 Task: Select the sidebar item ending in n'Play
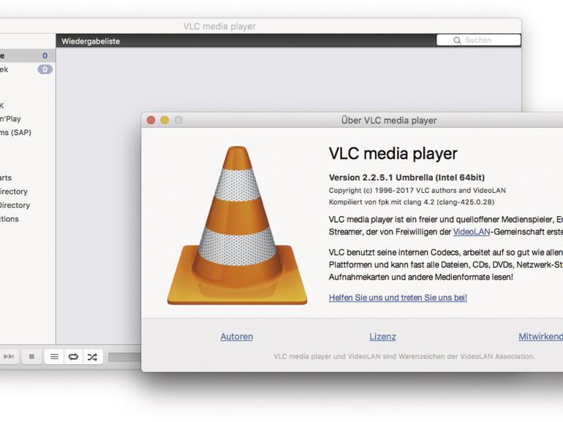pos(10,119)
